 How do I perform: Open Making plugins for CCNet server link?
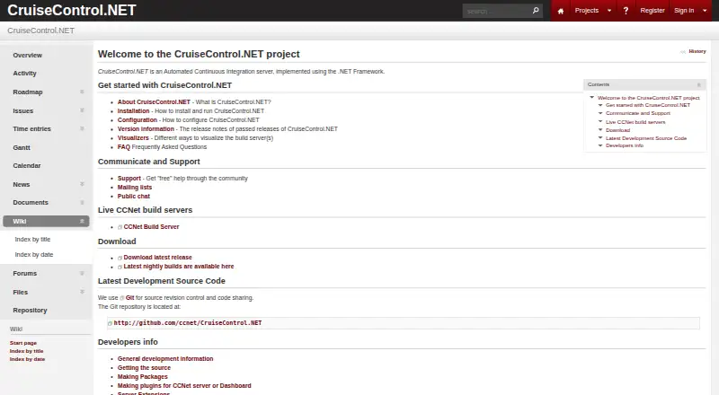(x=184, y=386)
